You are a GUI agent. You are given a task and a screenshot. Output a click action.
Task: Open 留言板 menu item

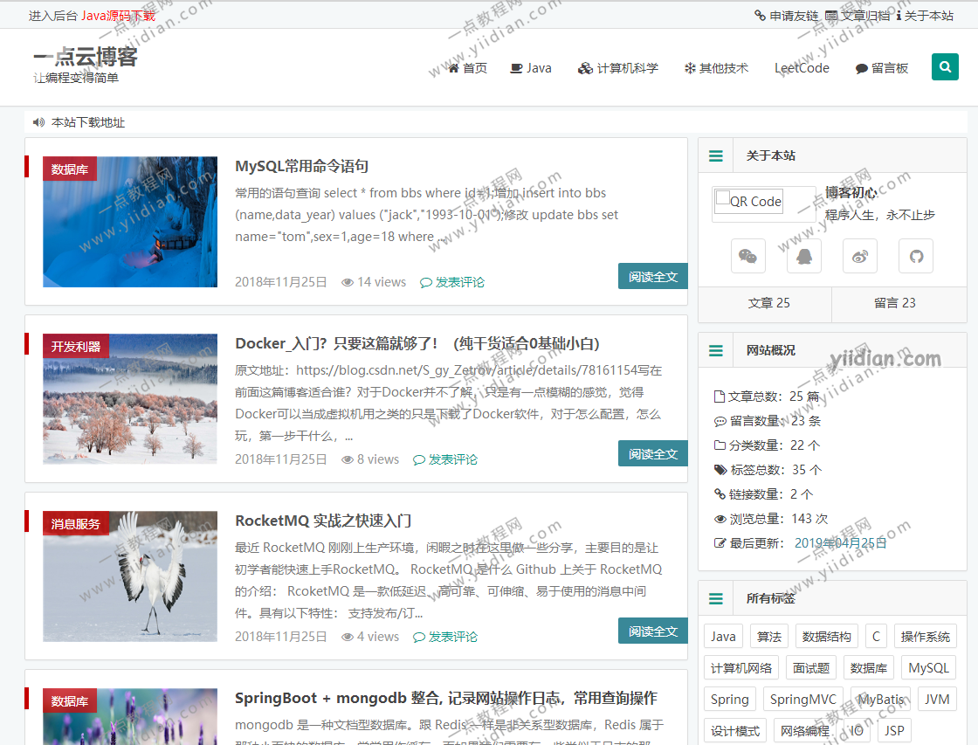coord(882,68)
